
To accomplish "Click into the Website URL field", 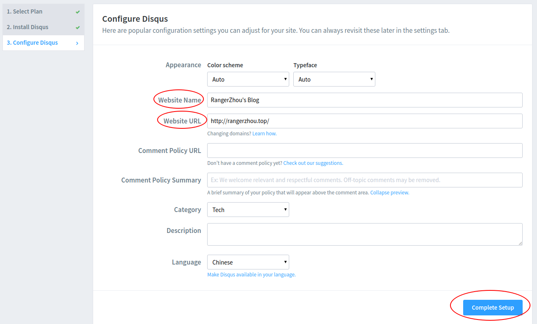I will pyautogui.click(x=365, y=121).
